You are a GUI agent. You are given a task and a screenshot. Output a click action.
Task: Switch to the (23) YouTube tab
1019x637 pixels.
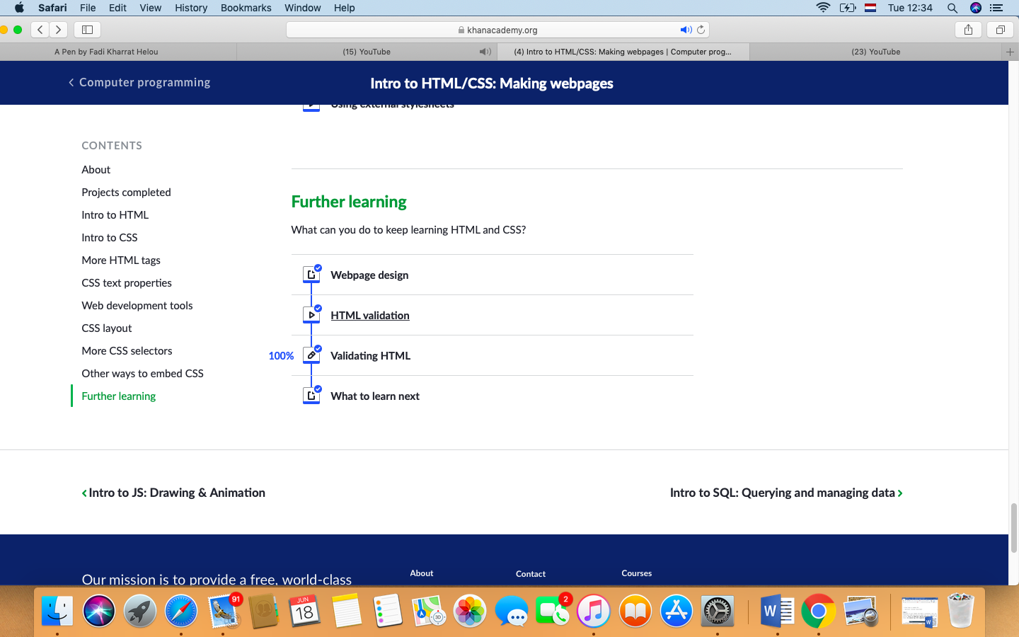pyautogui.click(x=875, y=52)
